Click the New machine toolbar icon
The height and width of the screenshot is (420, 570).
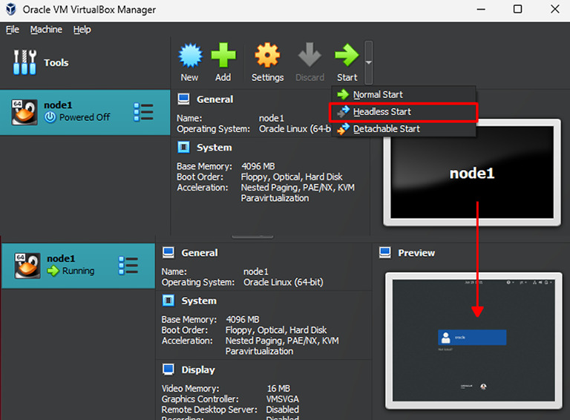(190, 55)
